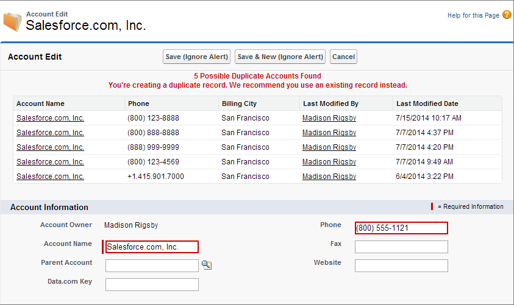
Task: Click Save & New (Ignore Alert) button
Action: coord(280,57)
